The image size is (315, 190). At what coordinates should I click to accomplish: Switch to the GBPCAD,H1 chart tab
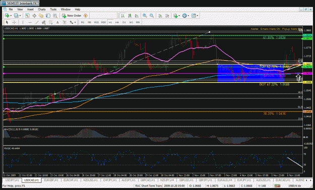(x=148, y=180)
